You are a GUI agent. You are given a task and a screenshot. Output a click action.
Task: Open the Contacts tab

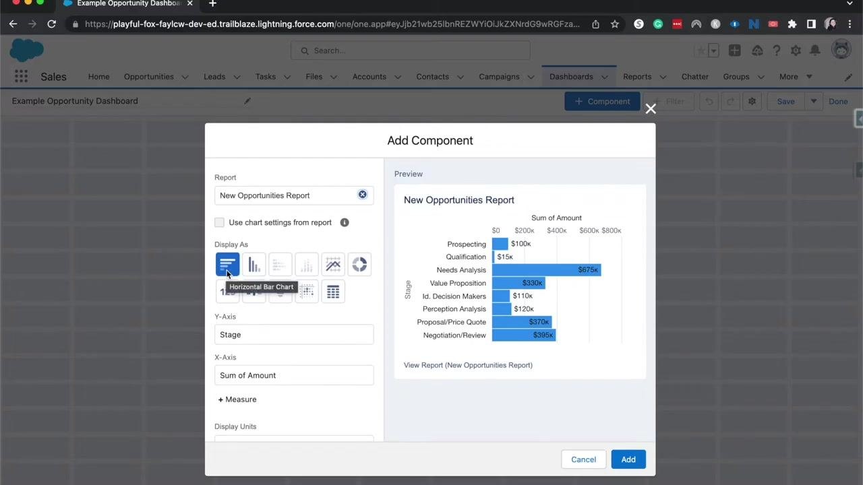coord(432,77)
